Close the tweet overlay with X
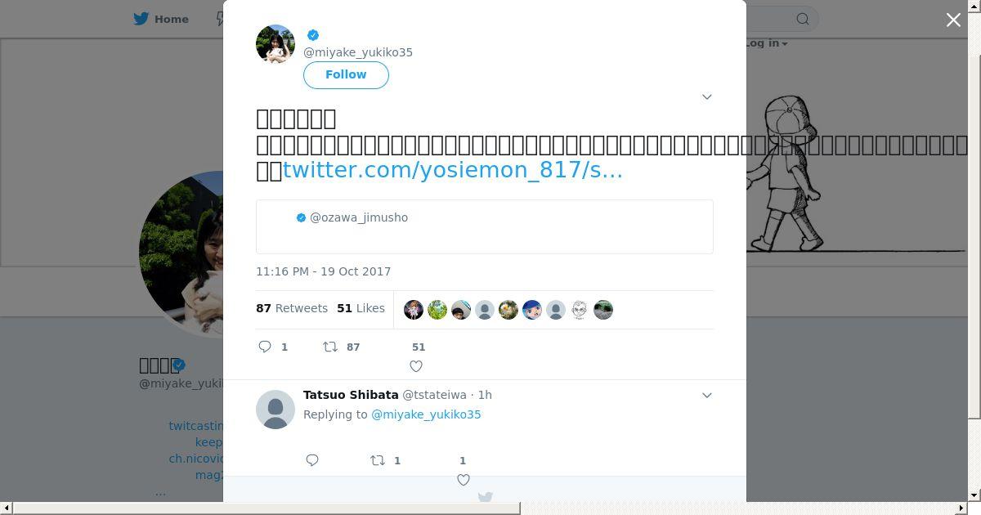Image resolution: width=981 pixels, height=515 pixels. click(x=953, y=20)
